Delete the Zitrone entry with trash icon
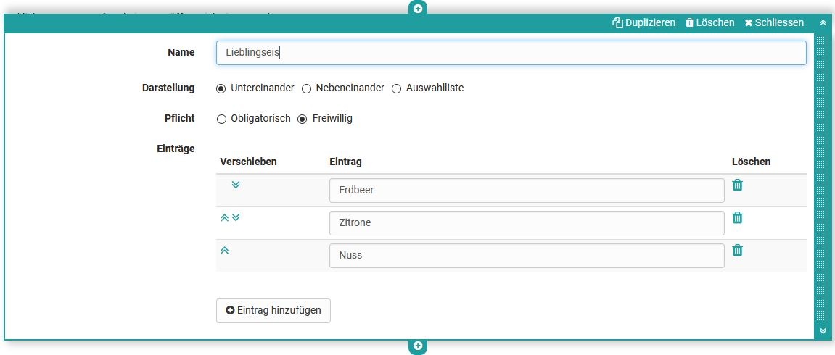The image size is (835, 355). 737,217
